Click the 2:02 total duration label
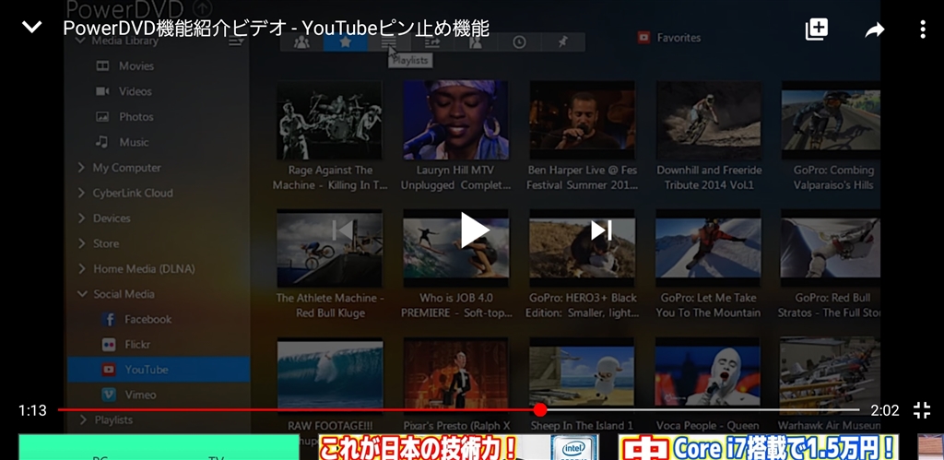The height and width of the screenshot is (460, 944). click(x=884, y=410)
